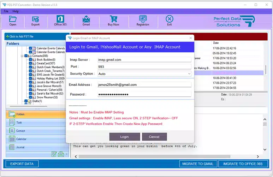Click the Drafts folder icon
The height and width of the screenshot is (177, 273).
pyautogui.click(x=30, y=101)
